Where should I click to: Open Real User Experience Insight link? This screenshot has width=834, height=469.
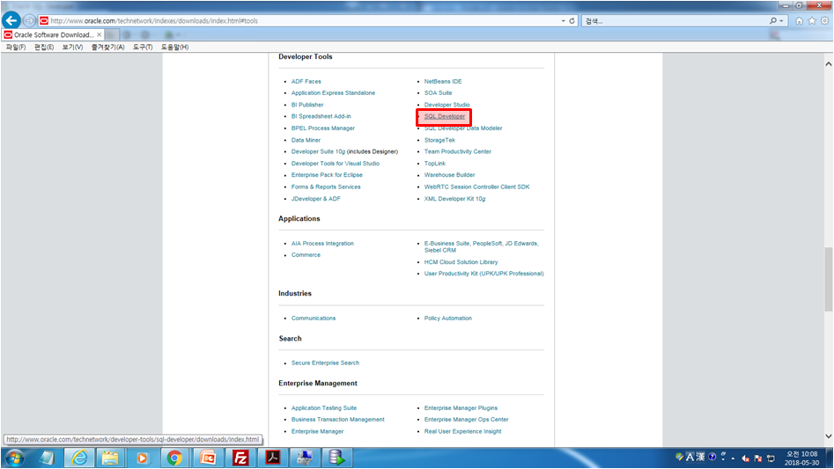tap(462, 431)
